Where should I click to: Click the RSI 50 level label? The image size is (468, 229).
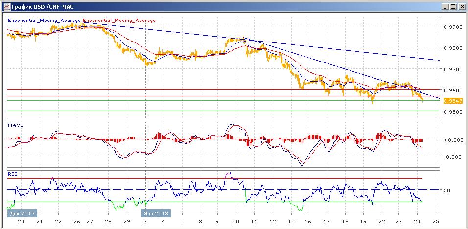(x=446, y=190)
